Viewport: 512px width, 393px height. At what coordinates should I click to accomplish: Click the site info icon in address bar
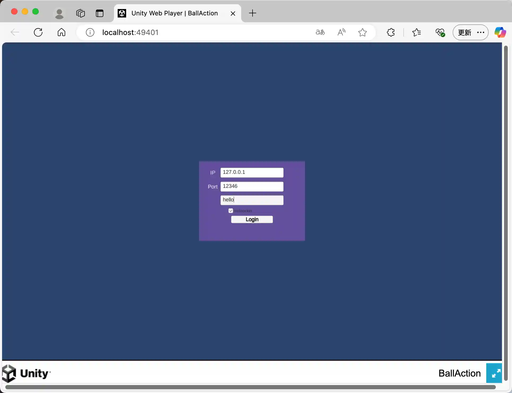(90, 32)
